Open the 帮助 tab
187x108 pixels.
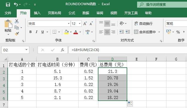point(148,13)
